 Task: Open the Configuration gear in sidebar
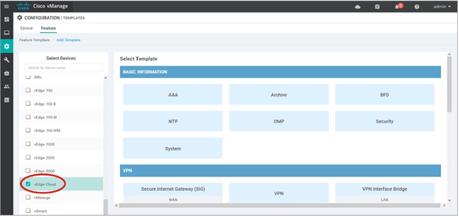pyautogui.click(x=6, y=46)
